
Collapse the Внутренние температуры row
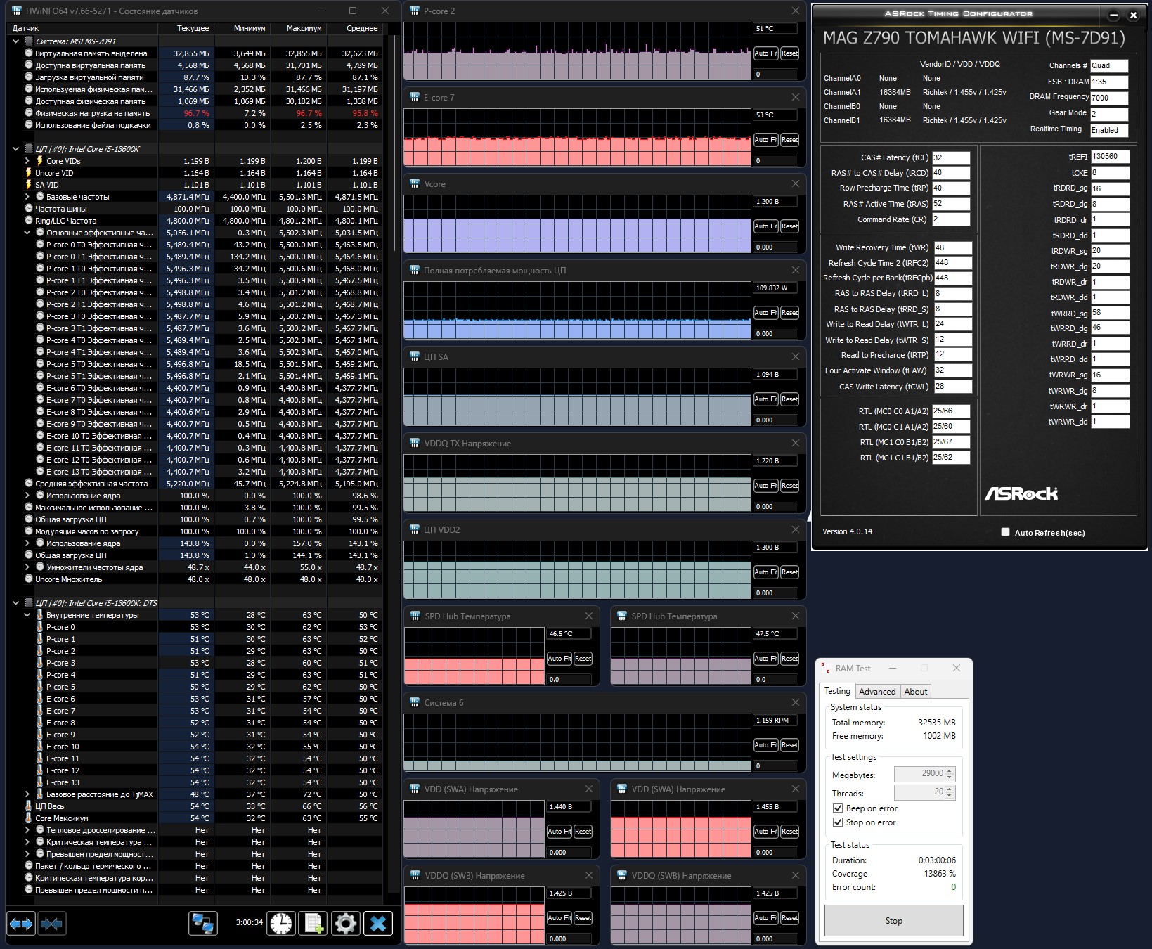(27, 615)
